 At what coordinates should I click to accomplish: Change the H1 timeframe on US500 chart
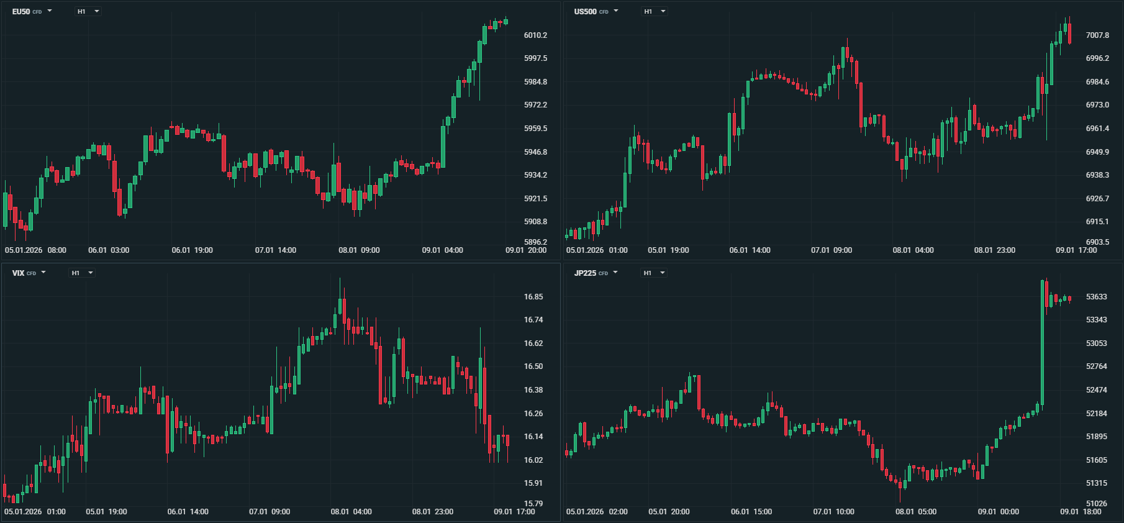(x=655, y=11)
